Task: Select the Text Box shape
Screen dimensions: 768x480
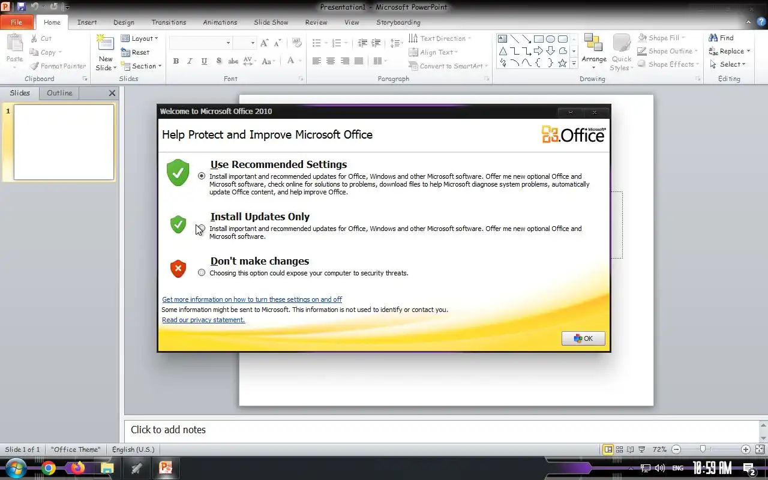Action: click(503, 39)
